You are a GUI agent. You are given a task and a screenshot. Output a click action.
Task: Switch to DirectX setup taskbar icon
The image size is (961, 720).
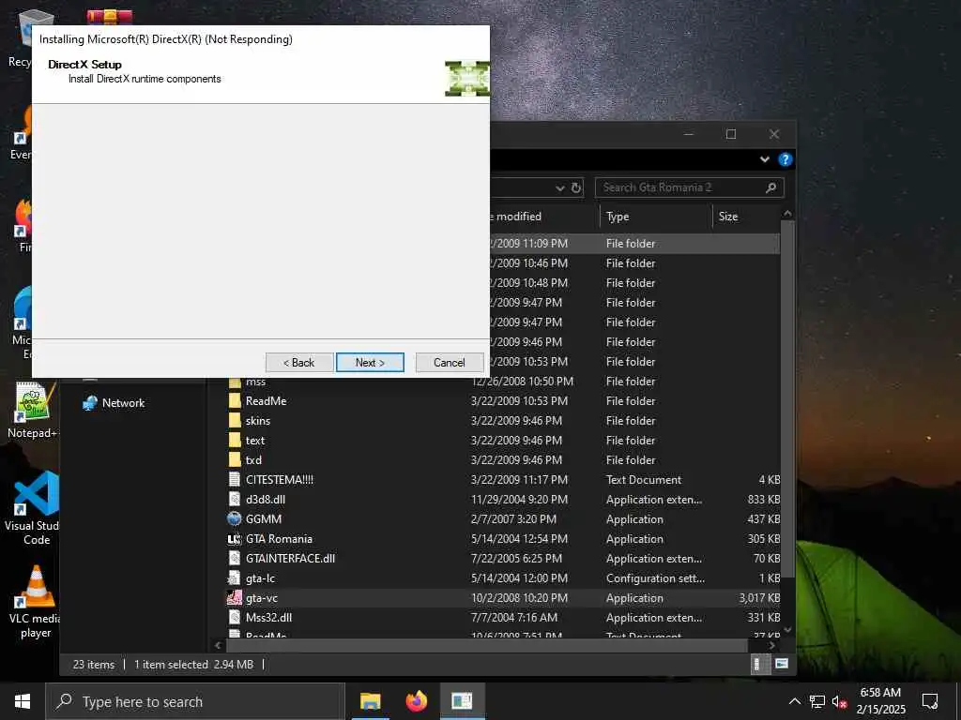pos(462,701)
